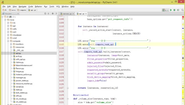This screenshot has height=105, width=185.
Task: Select claims.py in project tree
Action: coord(18,62)
